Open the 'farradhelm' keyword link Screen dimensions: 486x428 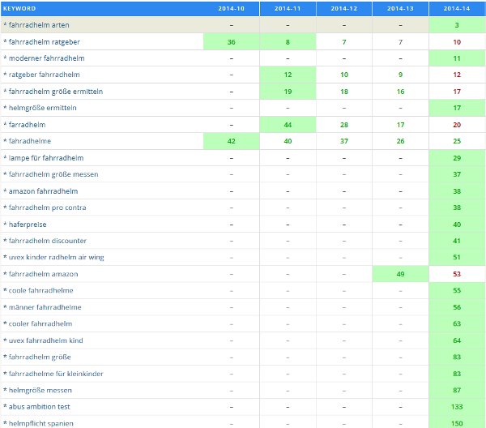pos(29,124)
